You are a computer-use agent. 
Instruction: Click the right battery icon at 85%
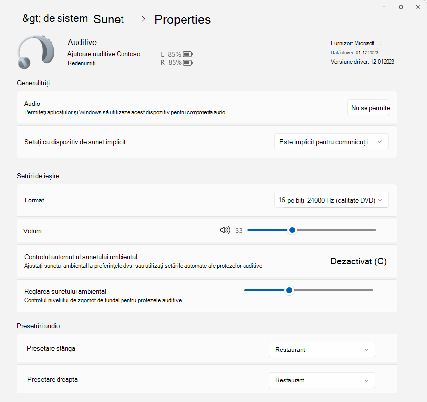click(x=188, y=63)
